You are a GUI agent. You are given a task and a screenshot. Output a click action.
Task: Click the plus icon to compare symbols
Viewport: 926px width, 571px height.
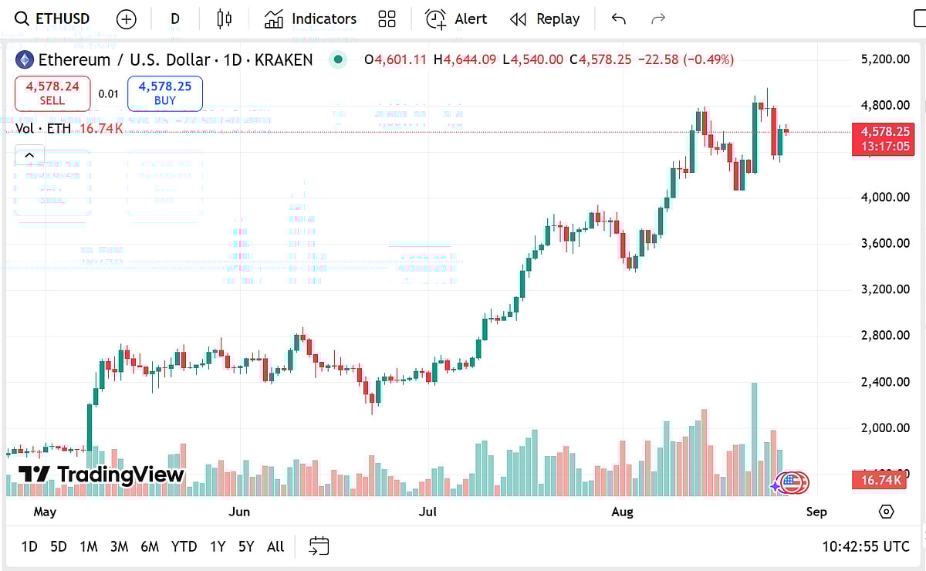pos(126,19)
